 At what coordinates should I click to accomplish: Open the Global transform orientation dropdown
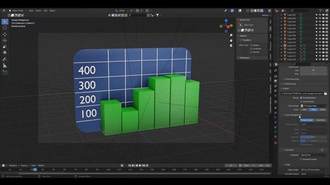122,10
